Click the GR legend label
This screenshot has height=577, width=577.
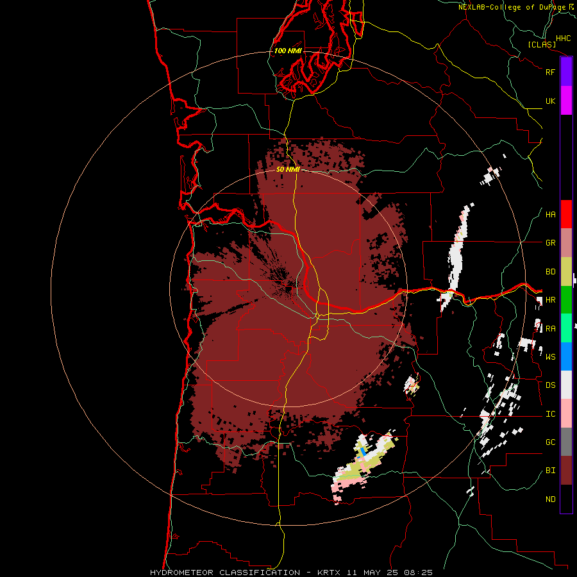pos(550,243)
